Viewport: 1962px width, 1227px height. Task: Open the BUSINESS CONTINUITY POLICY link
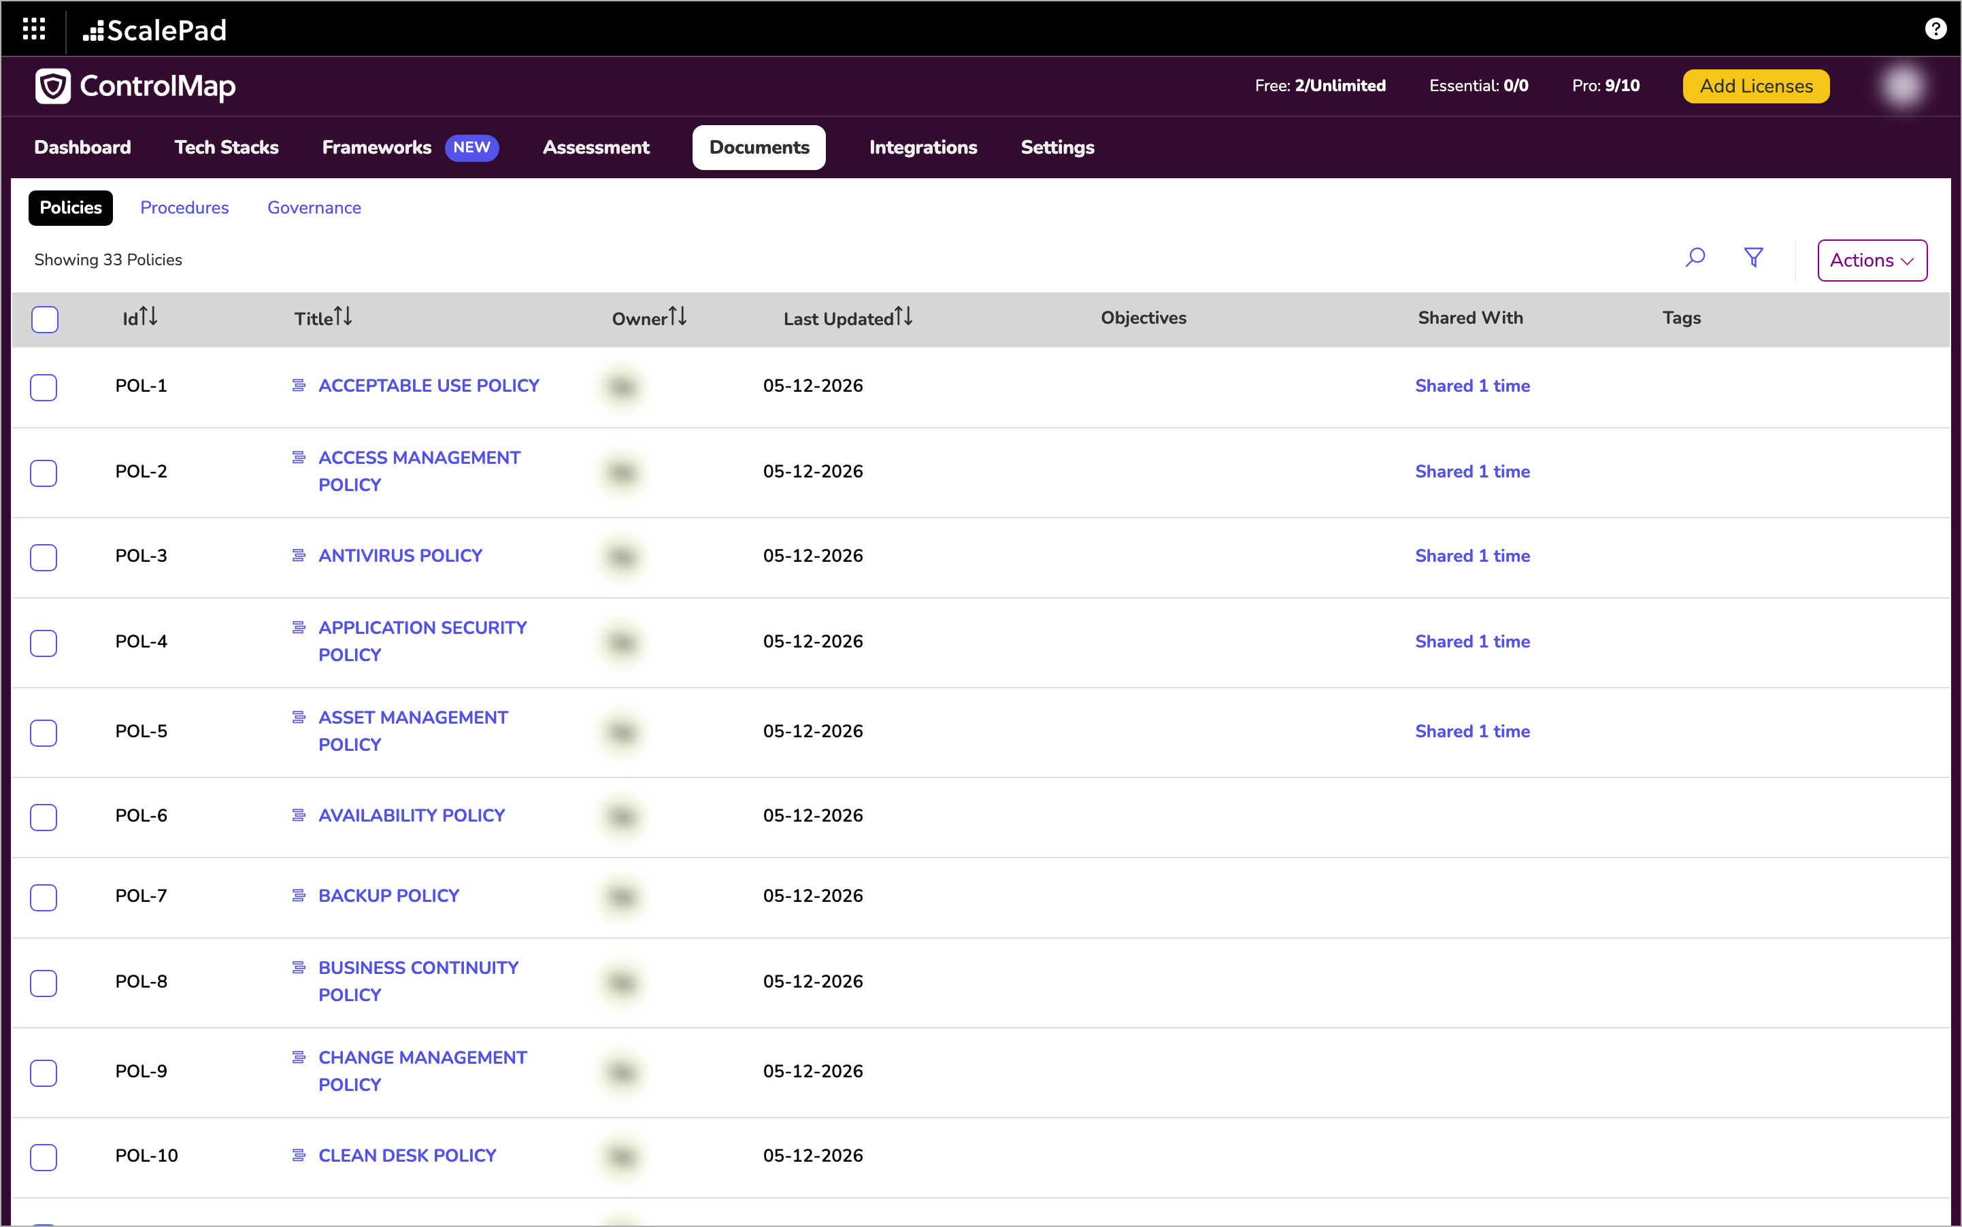point(418,981)
